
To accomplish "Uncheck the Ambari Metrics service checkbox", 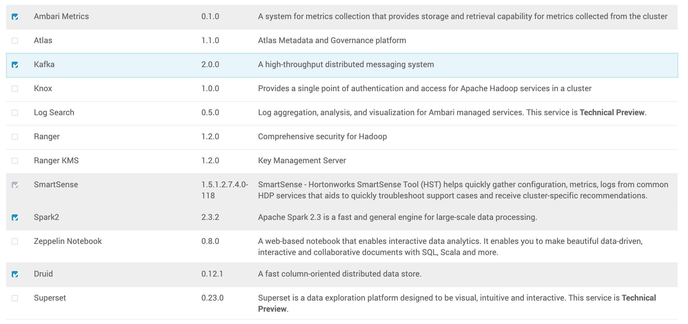I will [15, 17].
